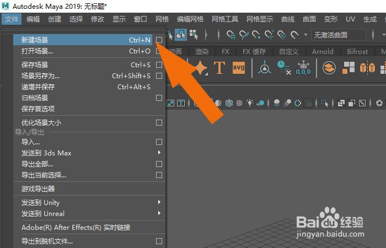
Task: Select by component type mask icon
Action: point(194,35)
